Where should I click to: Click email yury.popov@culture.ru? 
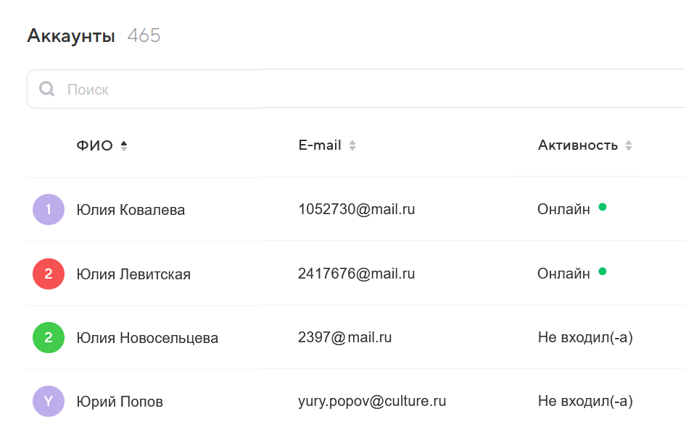(x=372, y=401)
